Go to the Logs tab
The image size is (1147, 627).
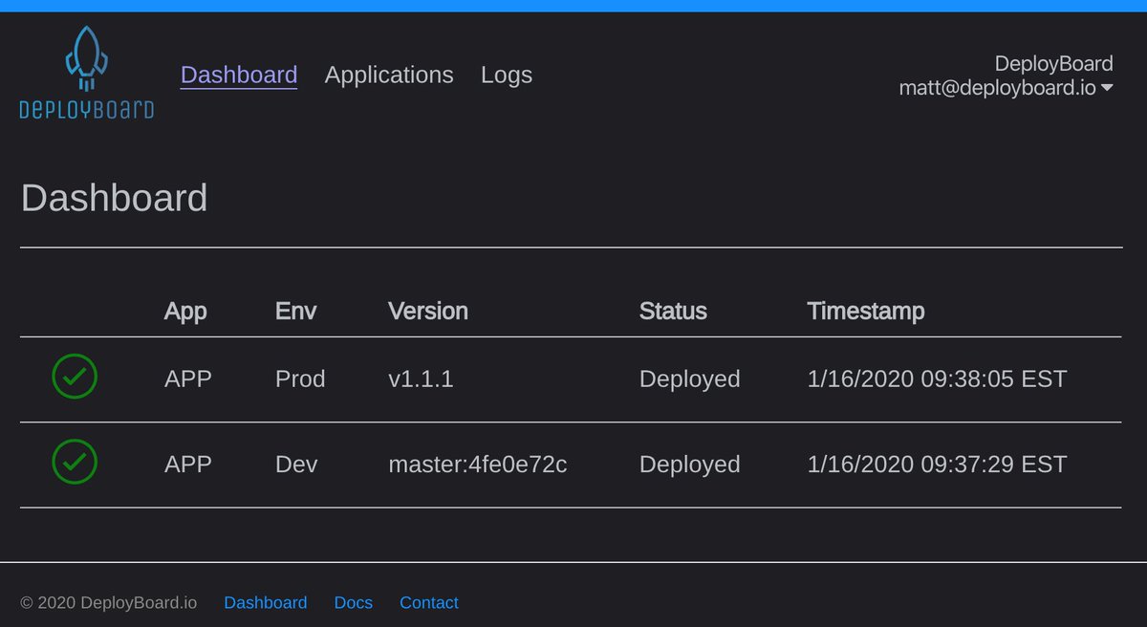pyautogui.click(x=507, y=75)
